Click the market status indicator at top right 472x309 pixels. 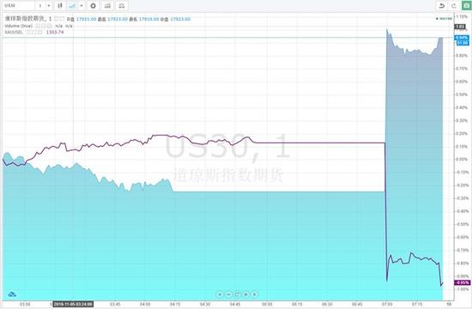444,19
